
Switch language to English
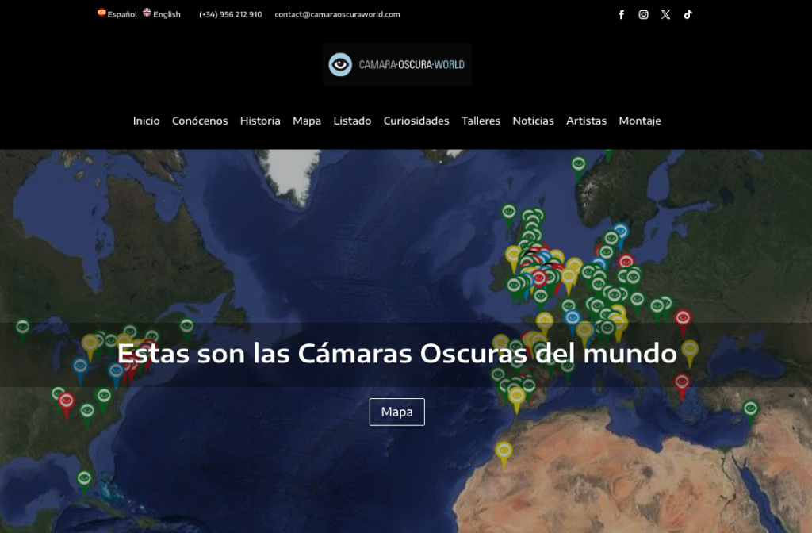pyautogui.click(x=167, y=14)
